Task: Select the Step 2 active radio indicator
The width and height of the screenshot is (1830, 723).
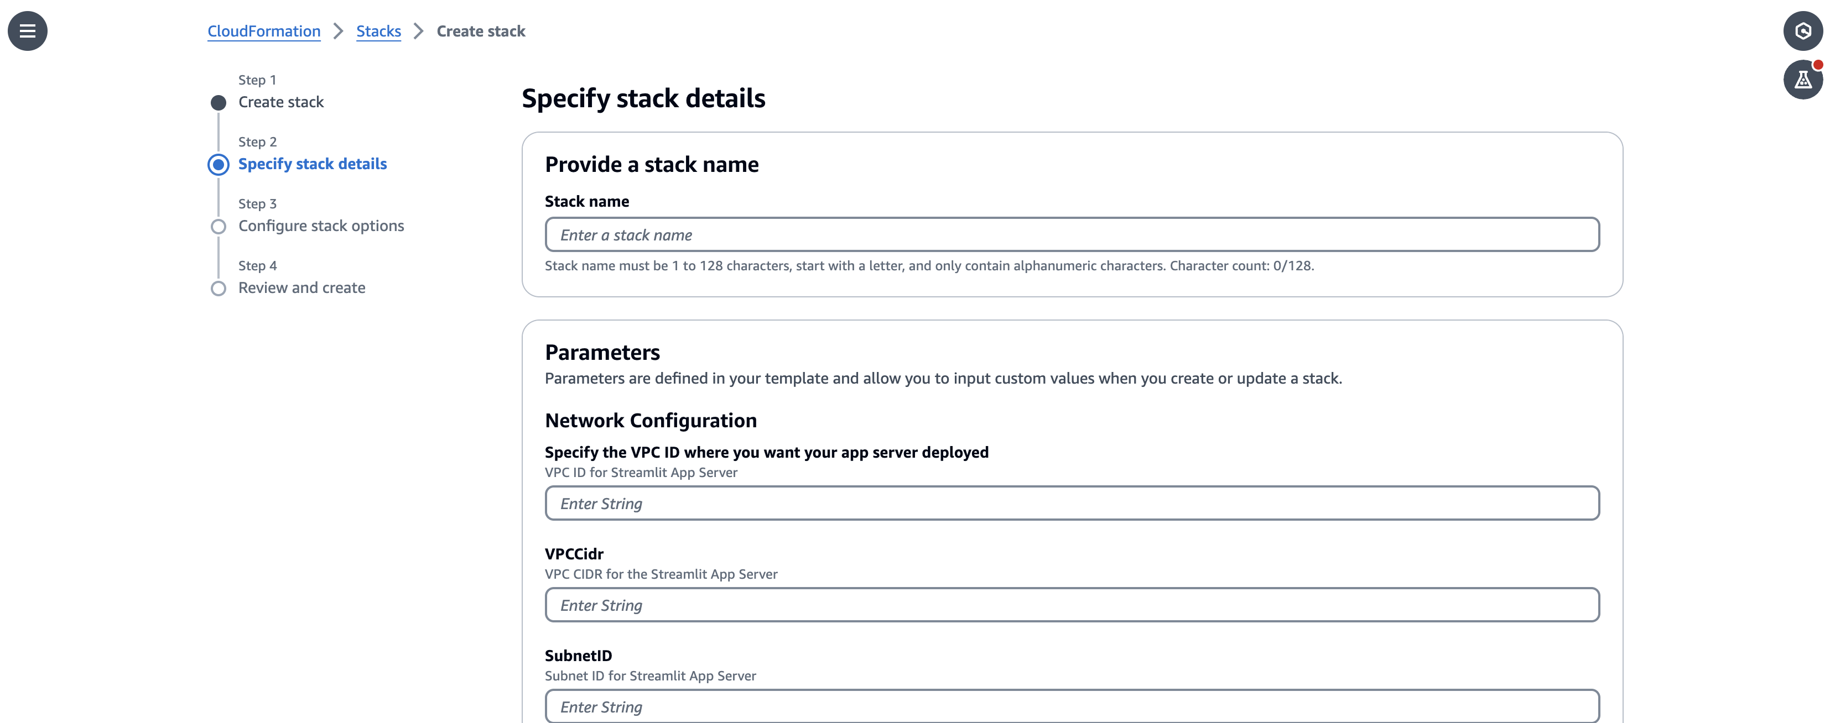Action: click(x=218, y=165)
